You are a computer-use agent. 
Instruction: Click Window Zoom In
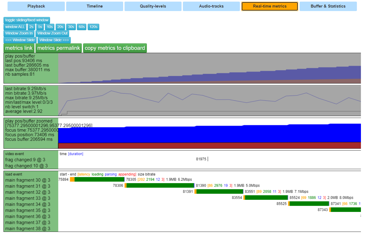19,33
